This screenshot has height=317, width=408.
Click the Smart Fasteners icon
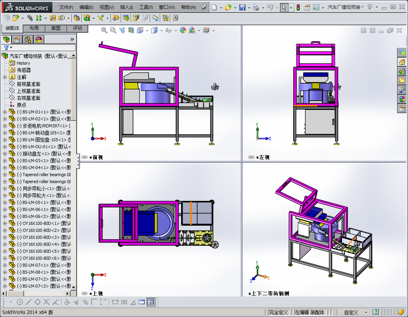pyautogui.click(x=53, y=18)
